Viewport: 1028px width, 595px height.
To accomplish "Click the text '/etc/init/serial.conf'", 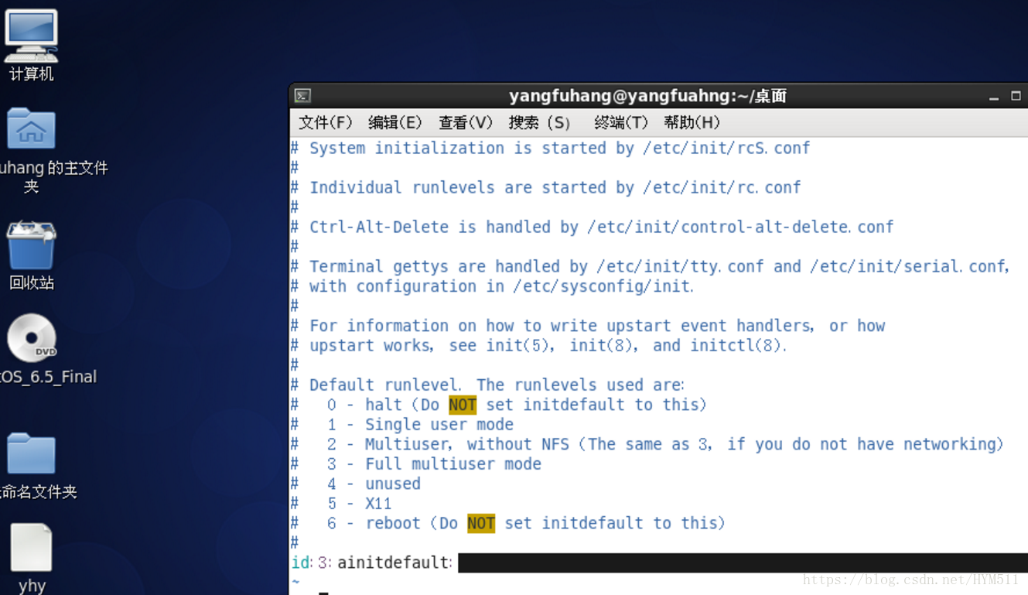I will [x=907, y=266].
